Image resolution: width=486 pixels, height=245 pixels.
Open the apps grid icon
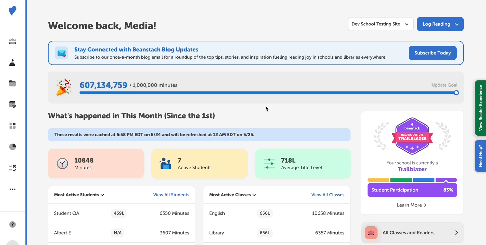(x=12, y=126)
